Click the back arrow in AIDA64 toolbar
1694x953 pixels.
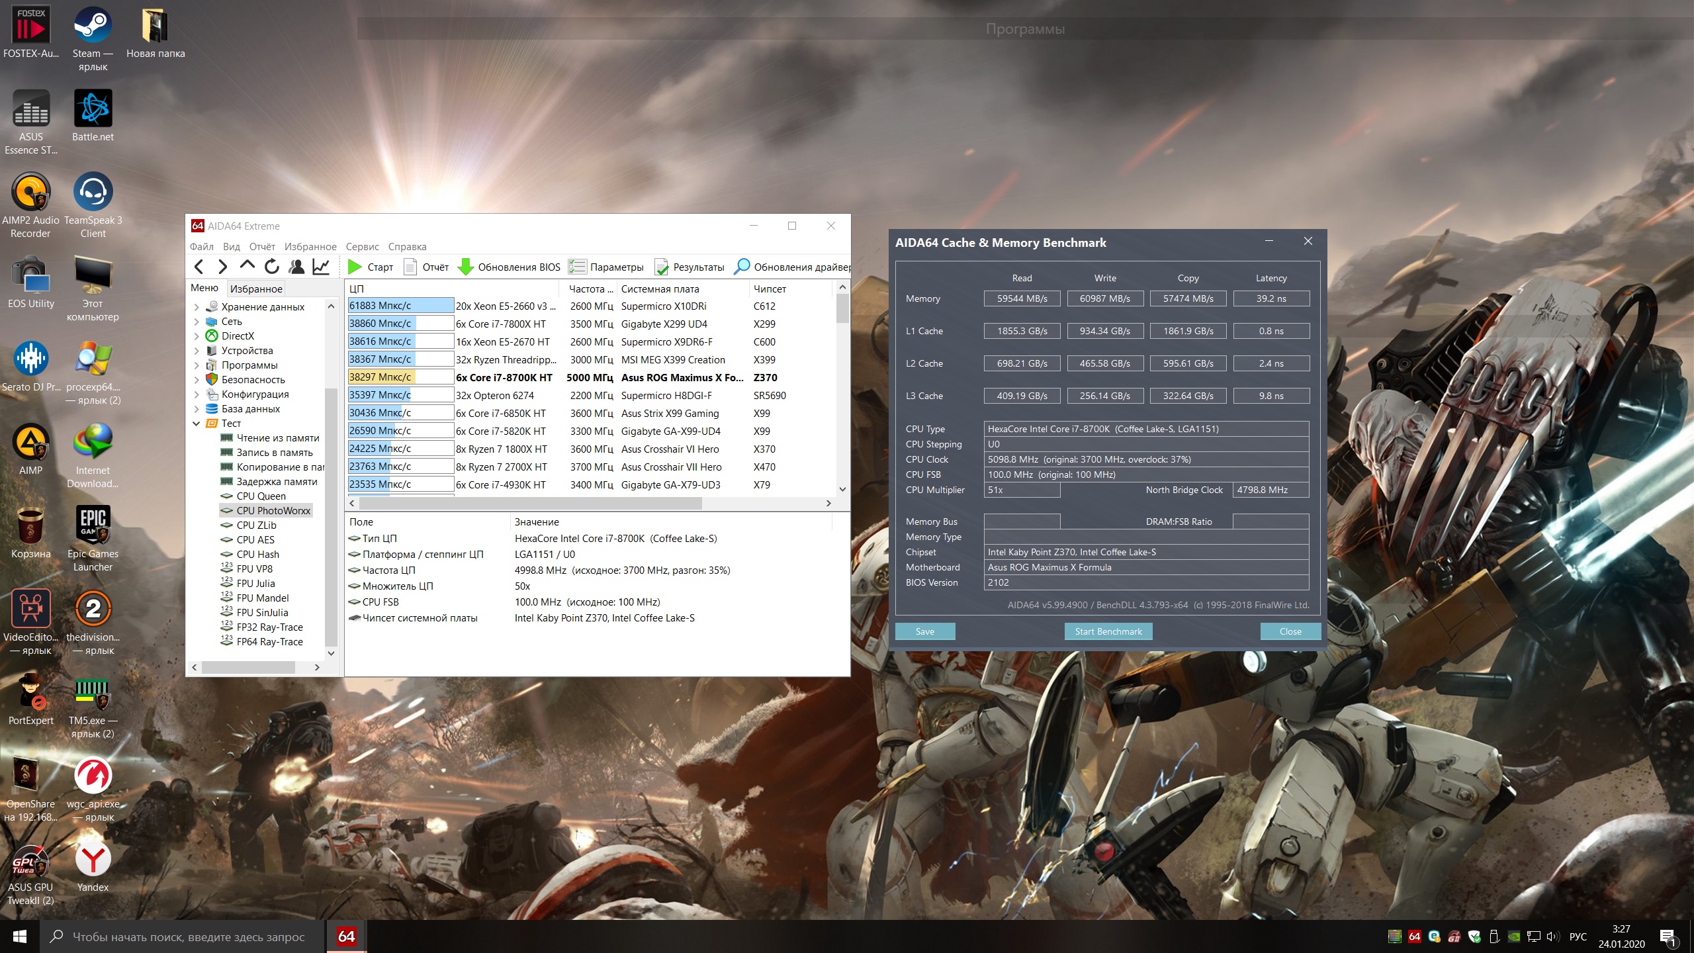pyautogui.click(x=199, y=267)
